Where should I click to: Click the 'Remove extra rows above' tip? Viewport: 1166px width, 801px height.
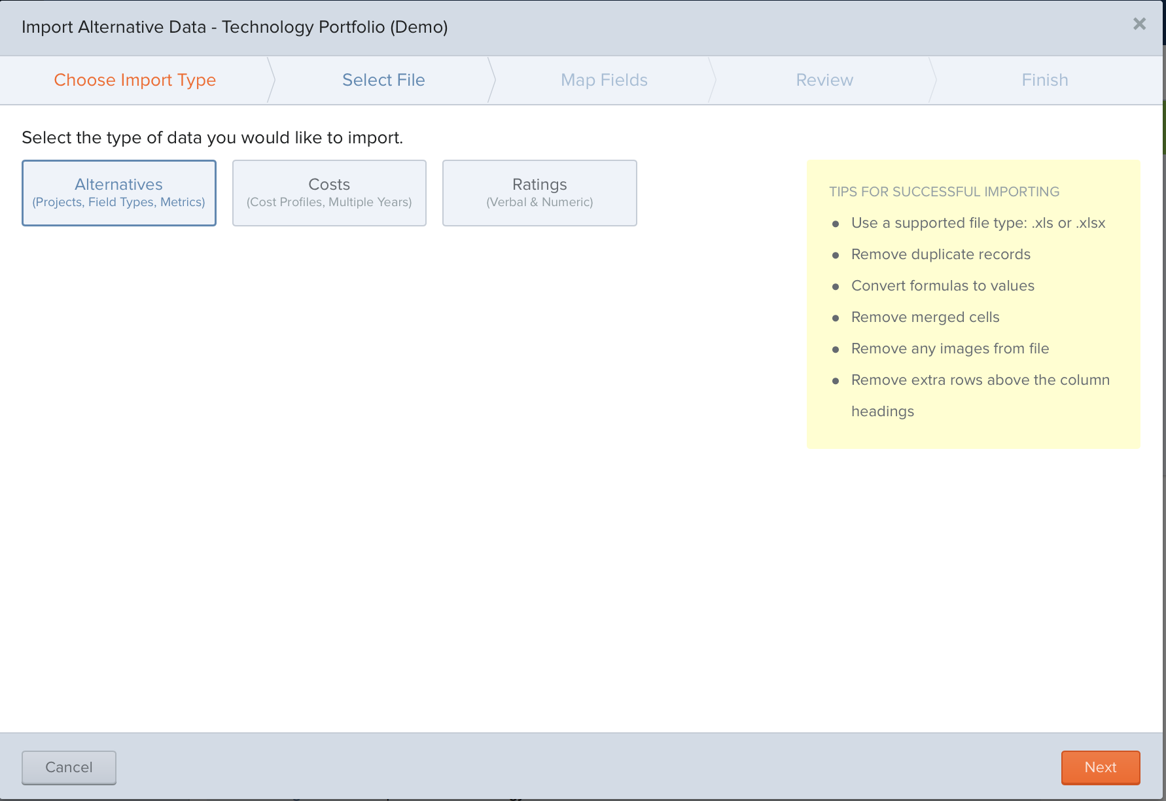pos(980,395)
